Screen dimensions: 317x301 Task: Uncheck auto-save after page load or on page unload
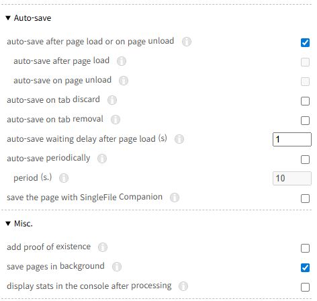tap(305, 42)
